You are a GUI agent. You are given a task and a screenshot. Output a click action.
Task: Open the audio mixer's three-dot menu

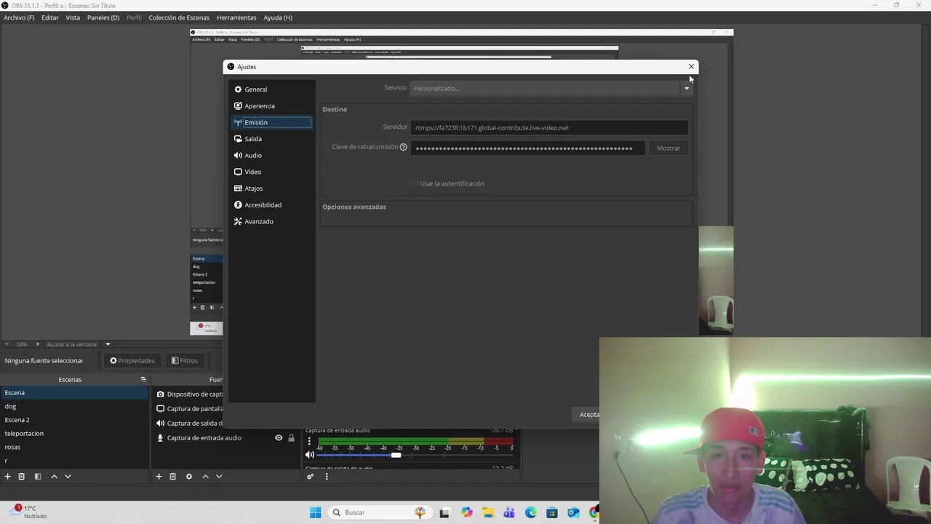click(327, 477)
